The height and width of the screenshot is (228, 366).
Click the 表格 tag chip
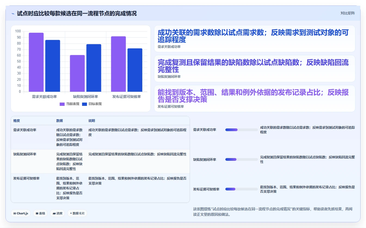[41, 213]
